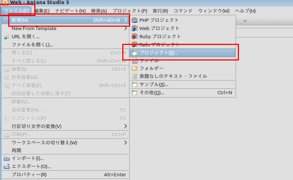Expand ワークスペースの切り替え(W) submenu arrow
Image resolution: width=293 pixels, height=180 pixels.
(126, 143)
